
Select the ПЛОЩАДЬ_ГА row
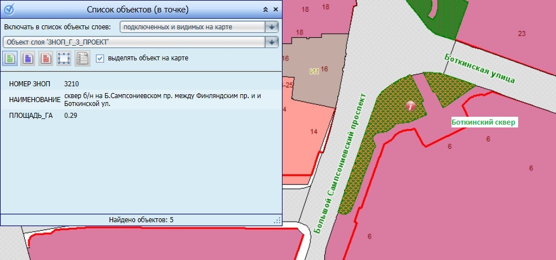point(141,116)
